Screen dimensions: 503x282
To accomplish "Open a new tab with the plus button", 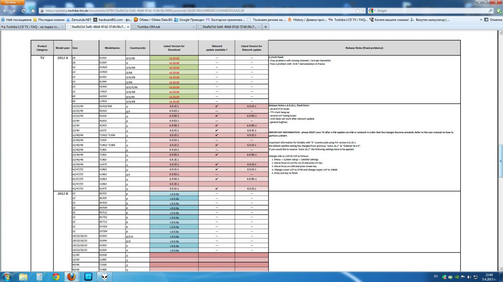I will (x=265, y=27).
